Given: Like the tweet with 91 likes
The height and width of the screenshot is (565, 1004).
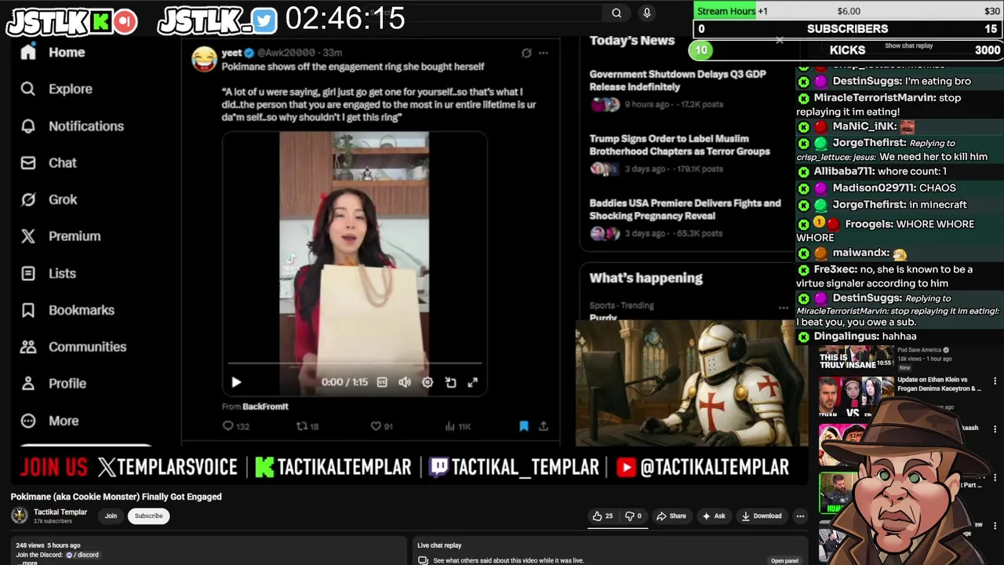Looking at the screenshot, I should (376, 426).
